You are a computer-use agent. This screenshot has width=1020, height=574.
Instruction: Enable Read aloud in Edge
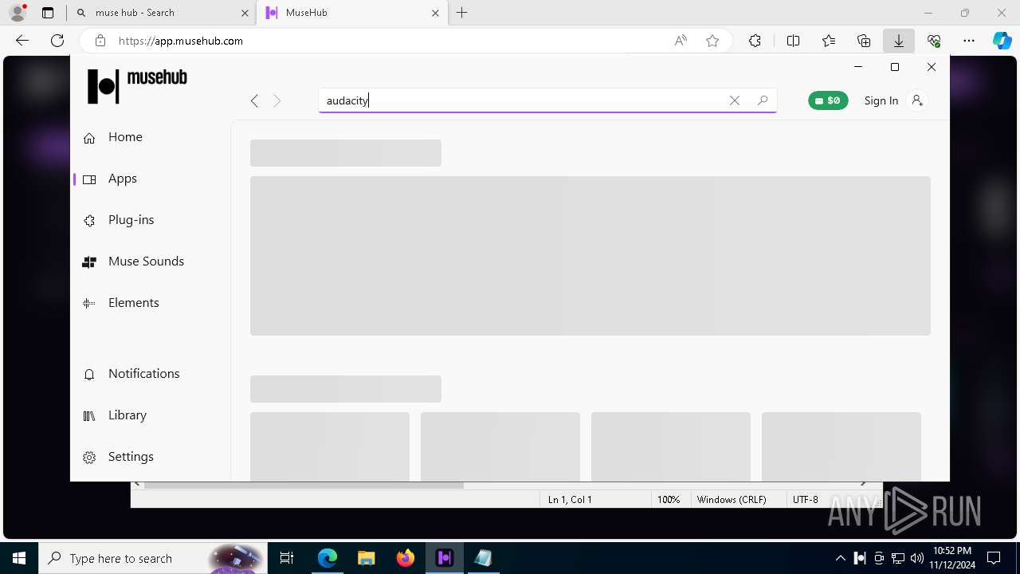coord(681,41)
